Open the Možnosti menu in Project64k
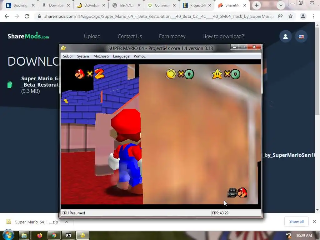Viewport: 320px width, 240px height. [x=101, y=56]
